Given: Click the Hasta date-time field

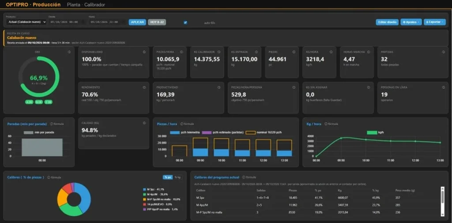Looking at the screenshot, I should click(107, 22).
